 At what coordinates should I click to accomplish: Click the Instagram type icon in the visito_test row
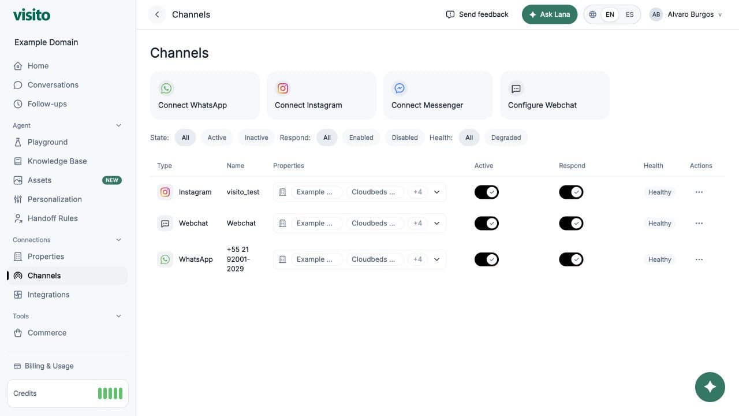[165, 192]
